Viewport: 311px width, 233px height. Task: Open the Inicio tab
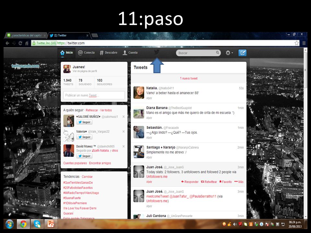click(66, 53)
